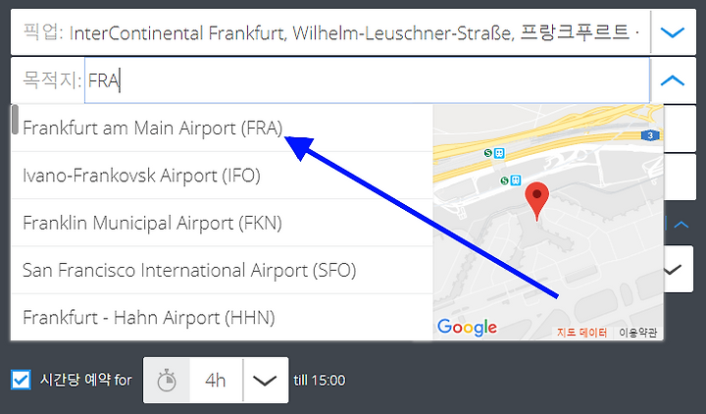This screenshot has width=706, height=414.
Task: Click the 목적지 destination input field
Action: click(x=367, y=80)
